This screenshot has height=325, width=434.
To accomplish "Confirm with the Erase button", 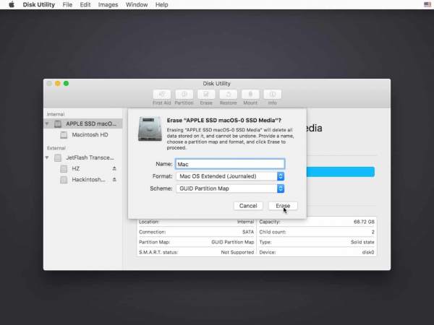I will click(x=282, y=206).
